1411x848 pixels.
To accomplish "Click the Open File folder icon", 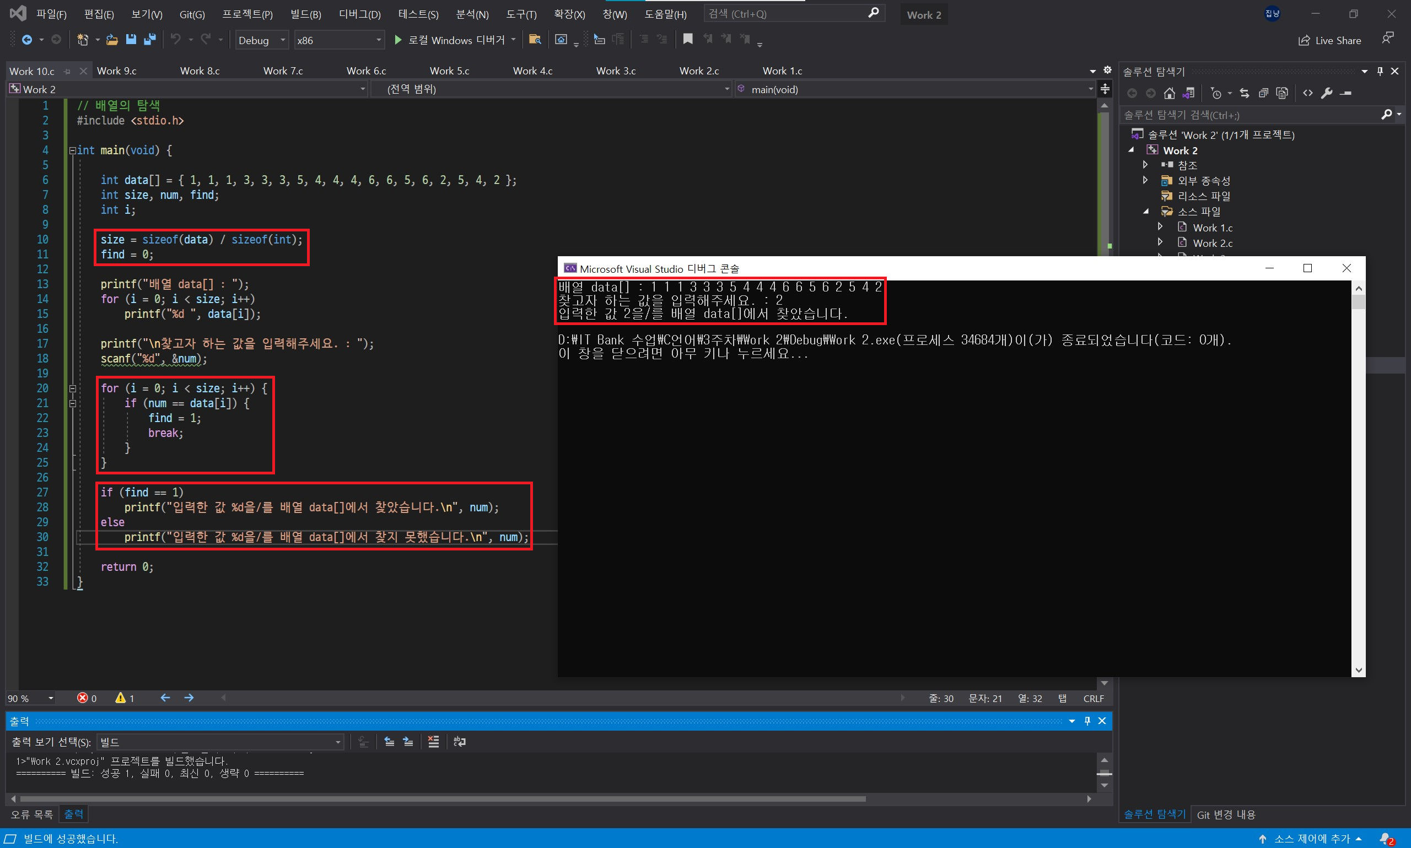I will point(112,40).
